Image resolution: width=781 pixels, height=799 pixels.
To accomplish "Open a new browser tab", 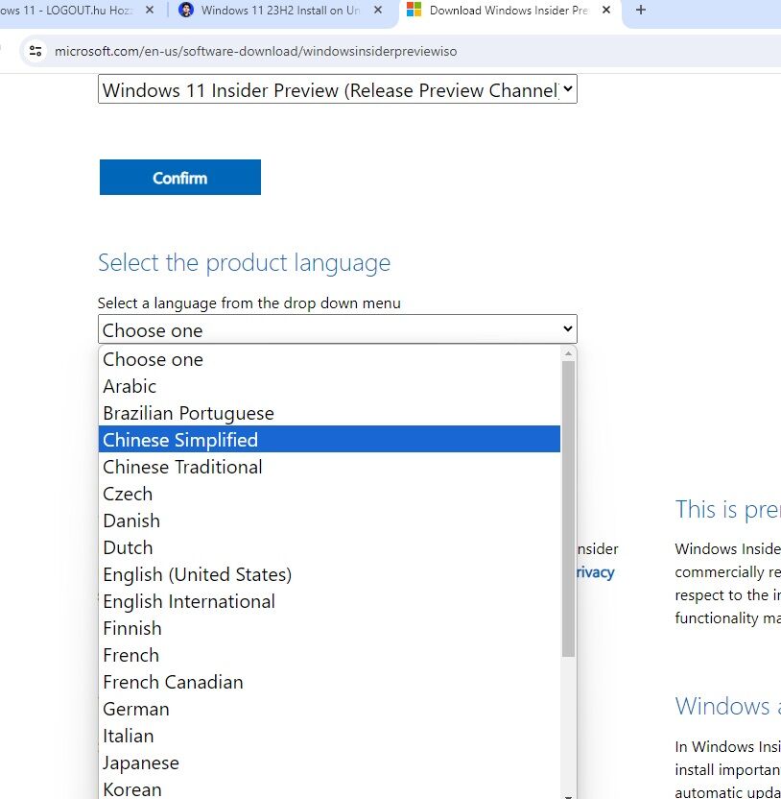I will tap(641, 11).
